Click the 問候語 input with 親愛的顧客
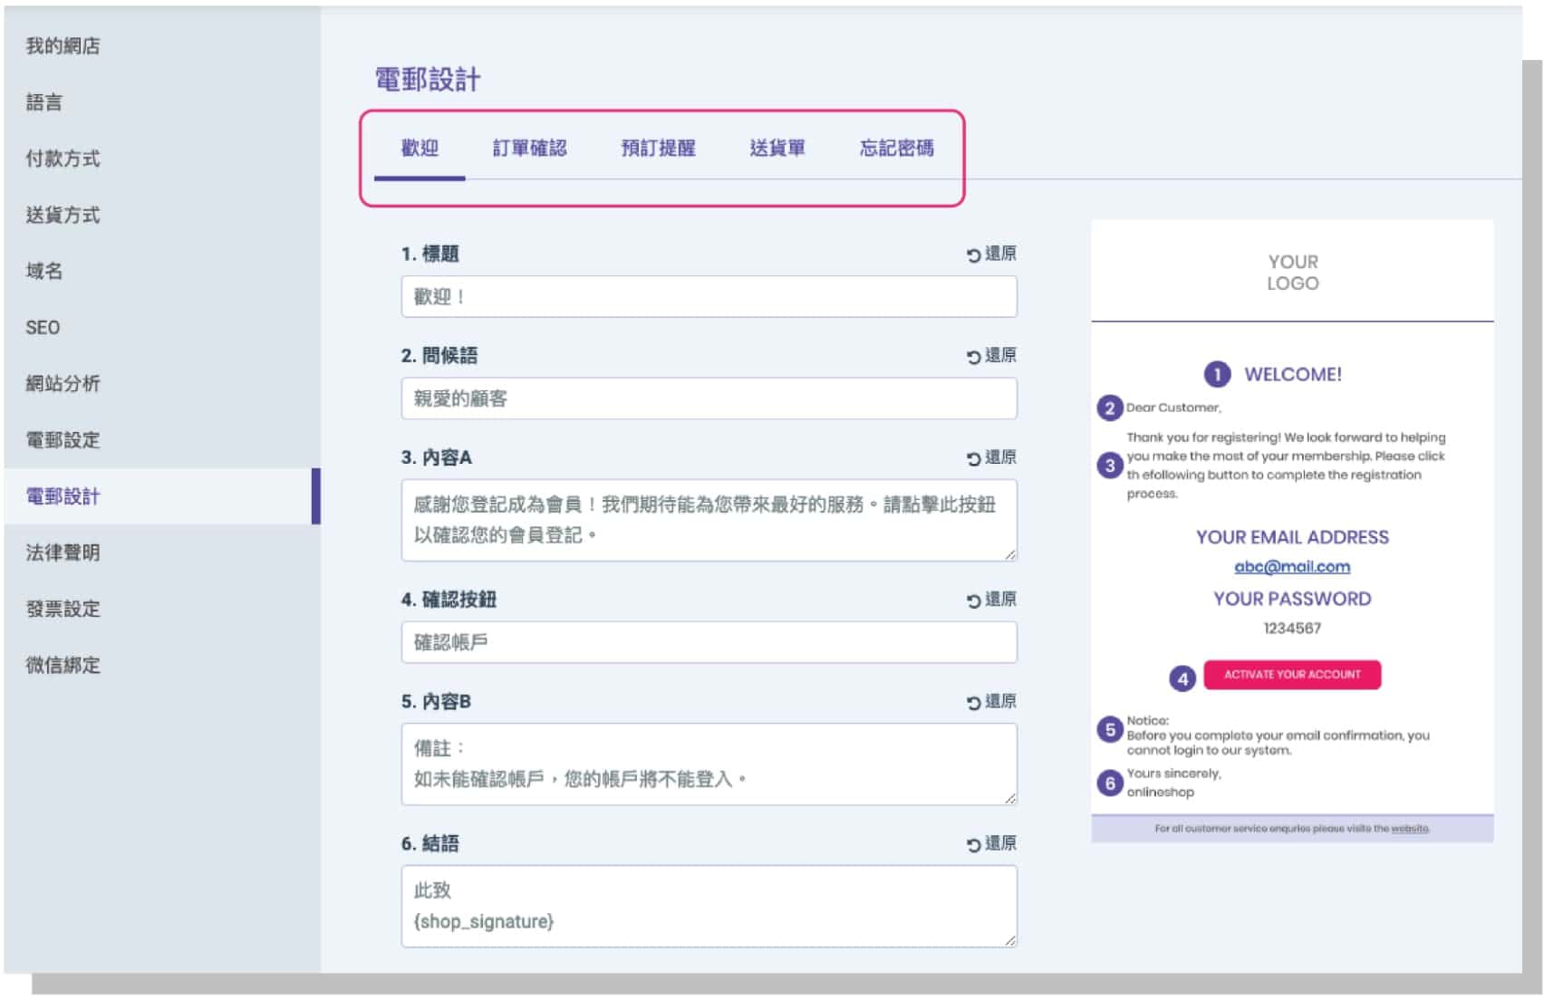1544x1000 pixels. [x=709, y=399]
